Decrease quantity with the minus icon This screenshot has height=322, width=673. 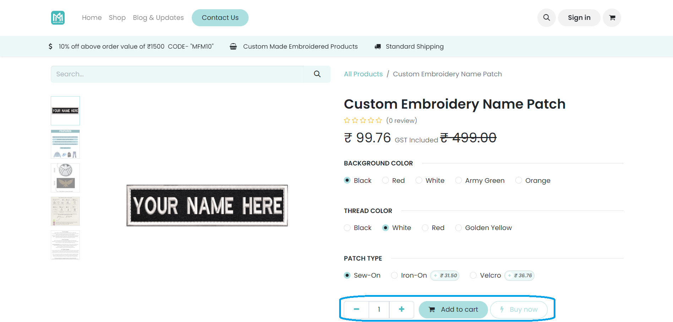[357, 310]
